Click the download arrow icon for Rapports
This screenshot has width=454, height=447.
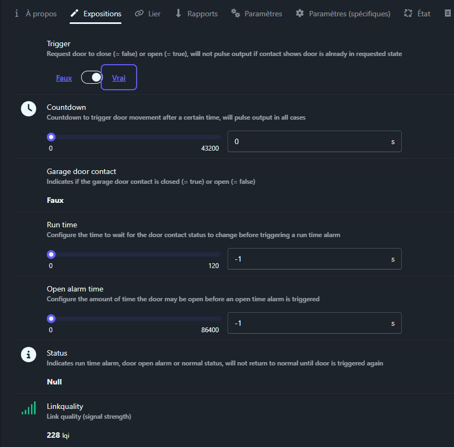(x=179, y=14)
